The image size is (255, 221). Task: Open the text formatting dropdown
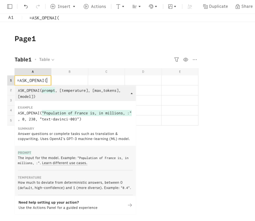pyautogui.click(x=120, y=6)
